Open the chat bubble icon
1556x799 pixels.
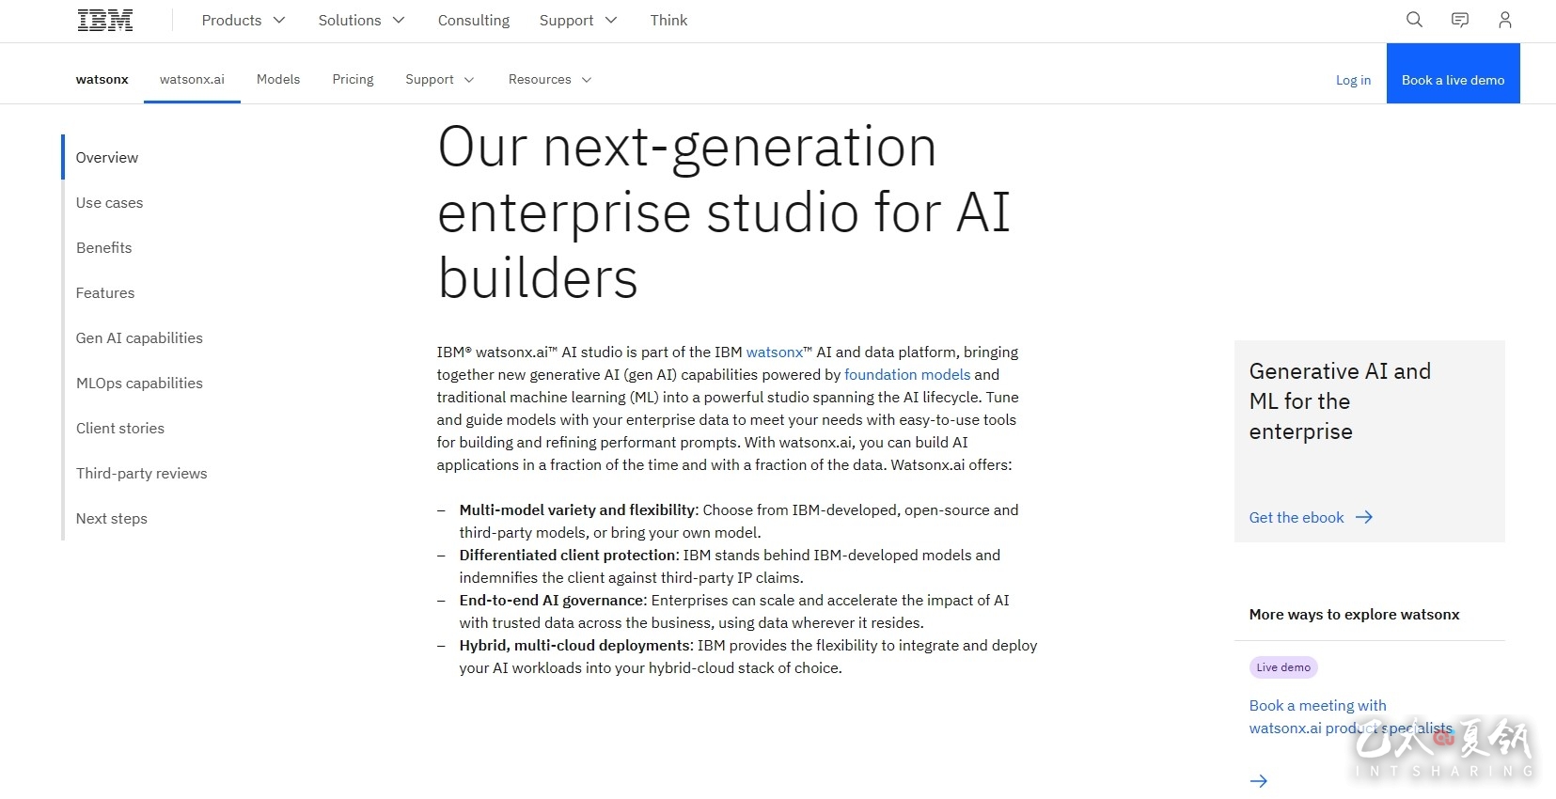(x=1459, y=20)
